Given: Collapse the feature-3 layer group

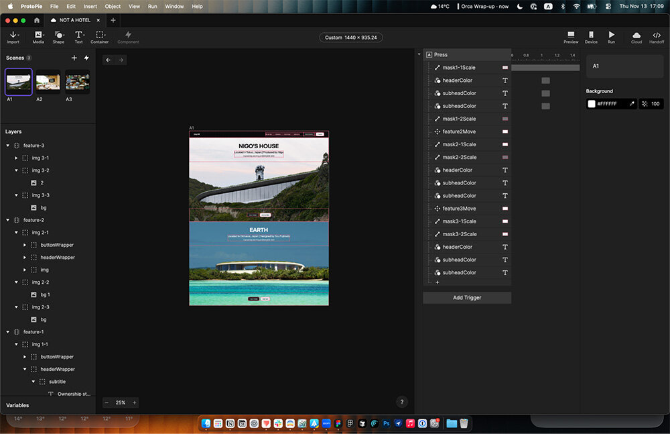Looking at the screenshot, I should [8, 146].
